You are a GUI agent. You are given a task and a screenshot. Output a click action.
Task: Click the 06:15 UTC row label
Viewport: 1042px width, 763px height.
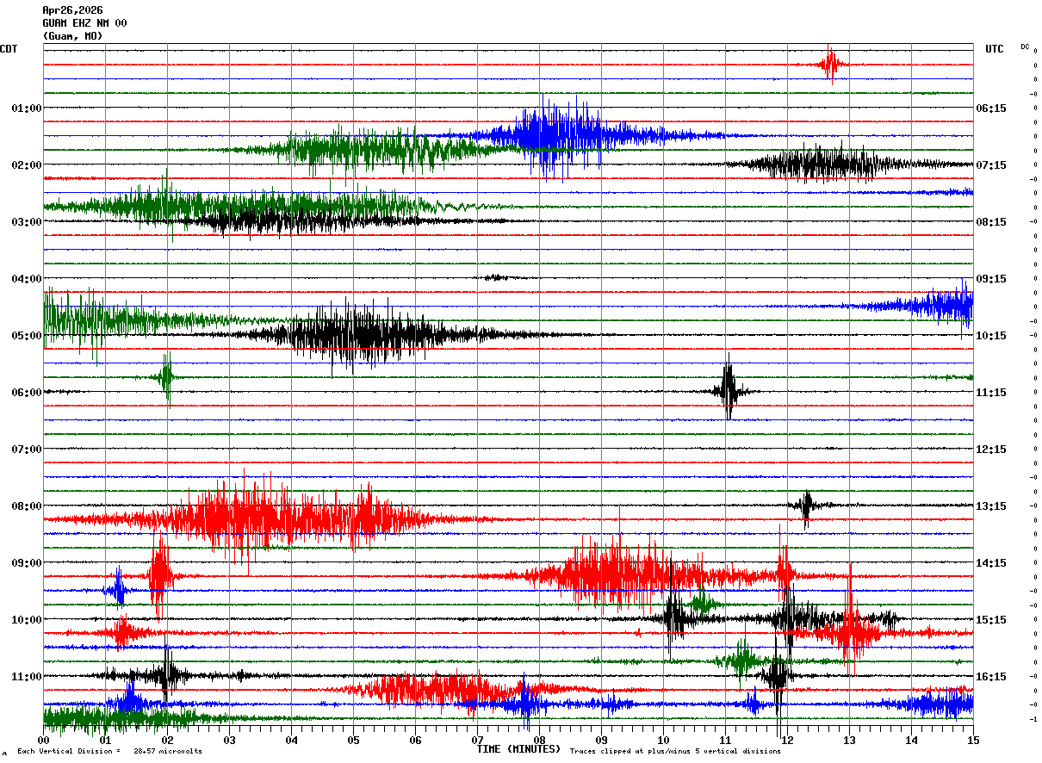991,109
